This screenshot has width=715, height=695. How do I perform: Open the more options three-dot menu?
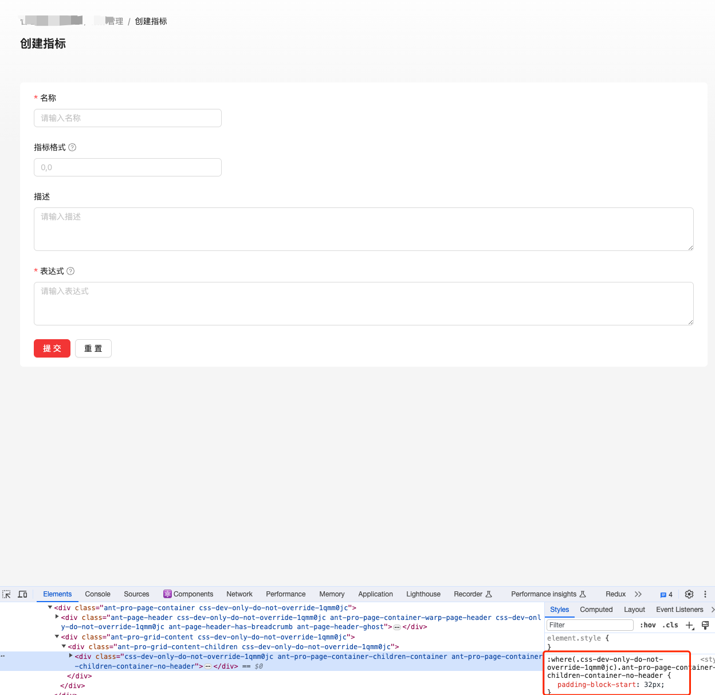click(x=705, y=594)
